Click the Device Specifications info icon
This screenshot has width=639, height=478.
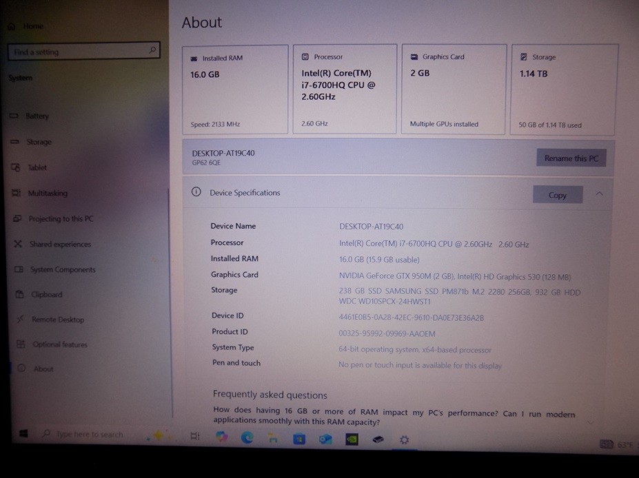pyautogui.click(x=196, y=191)
